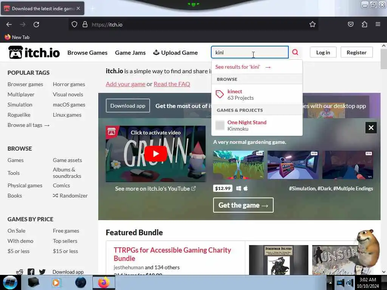
Task: Click the volume icon in system tray
Action: (x=350, y=283)
